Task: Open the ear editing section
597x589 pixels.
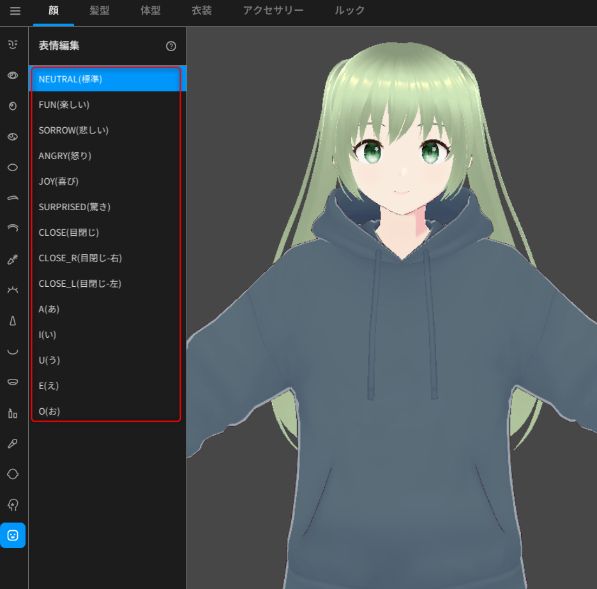Action: pos(13,473)
